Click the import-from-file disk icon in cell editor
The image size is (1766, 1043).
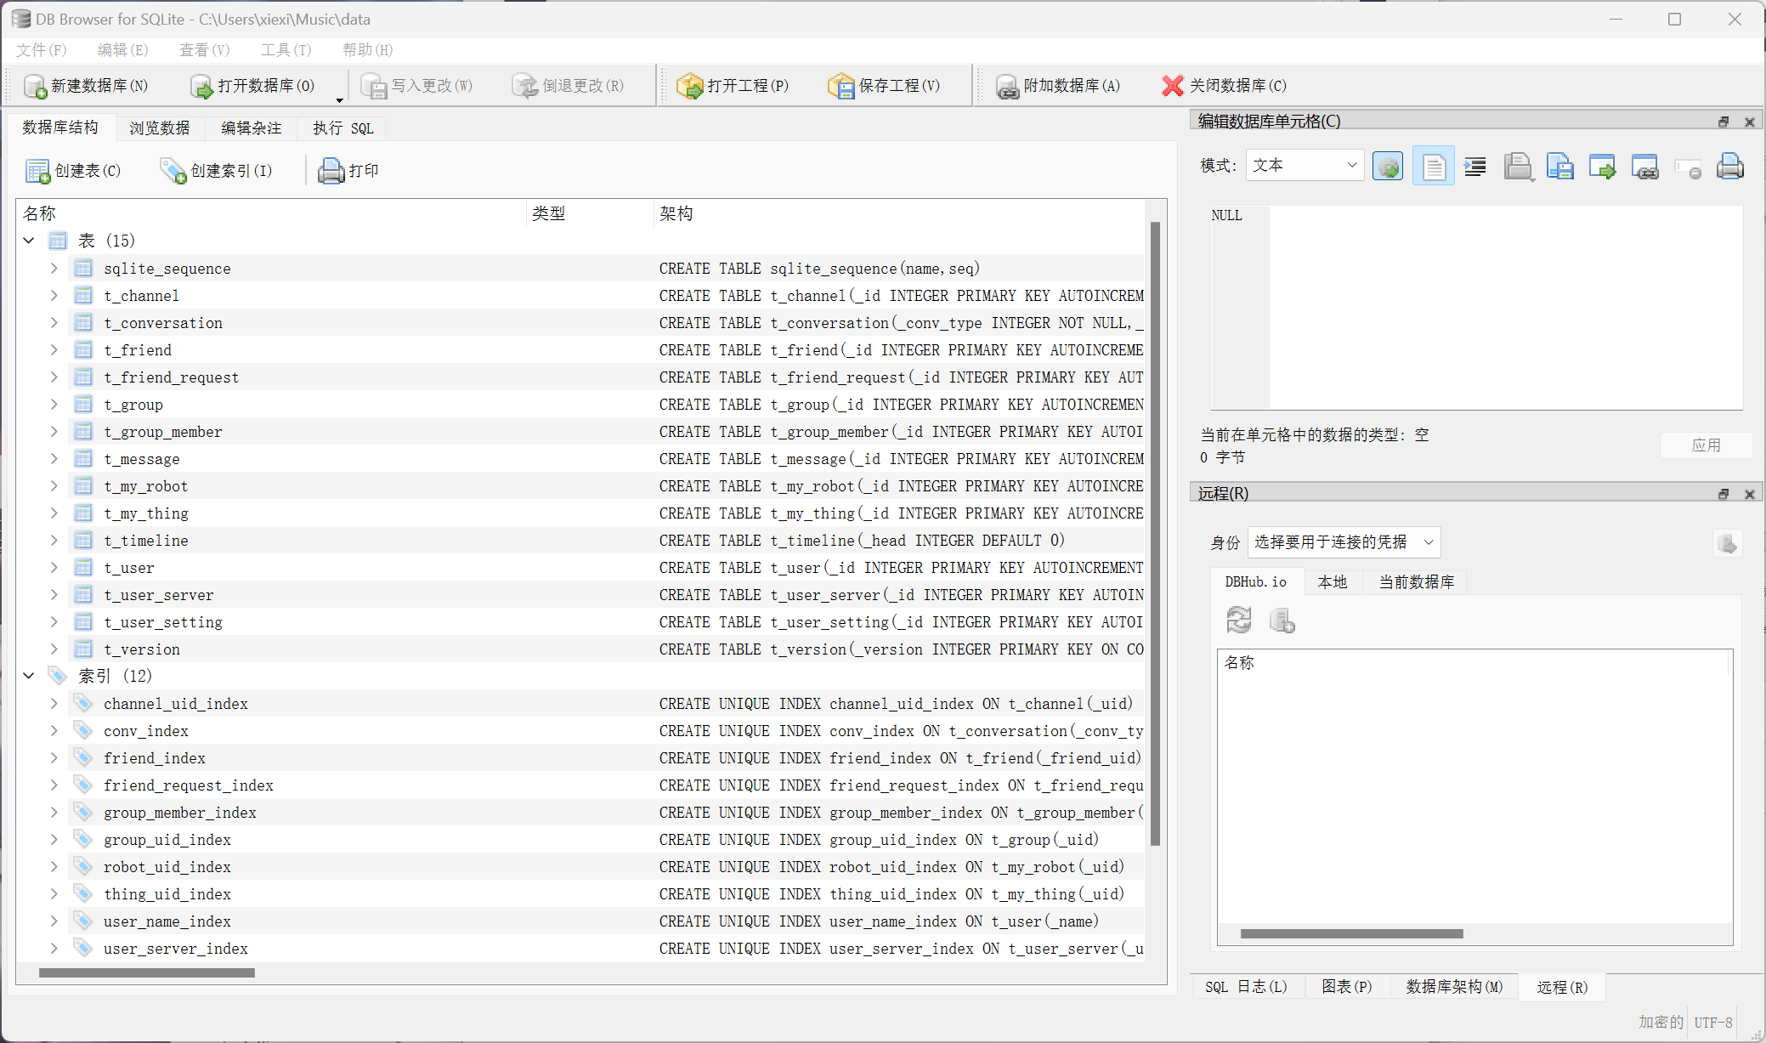pyautogui.click(x=1559, y=167)
